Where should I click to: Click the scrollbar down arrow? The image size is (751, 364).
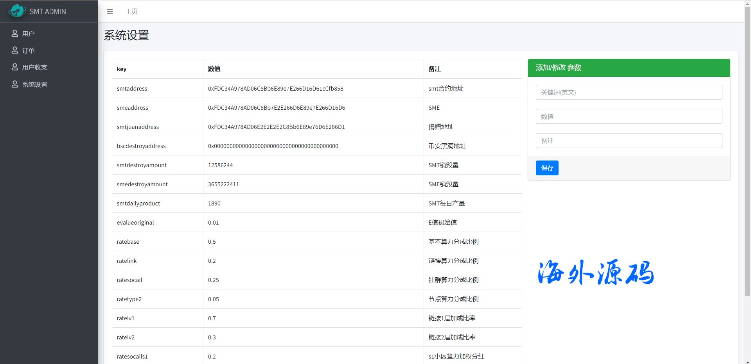coord(747,362)
